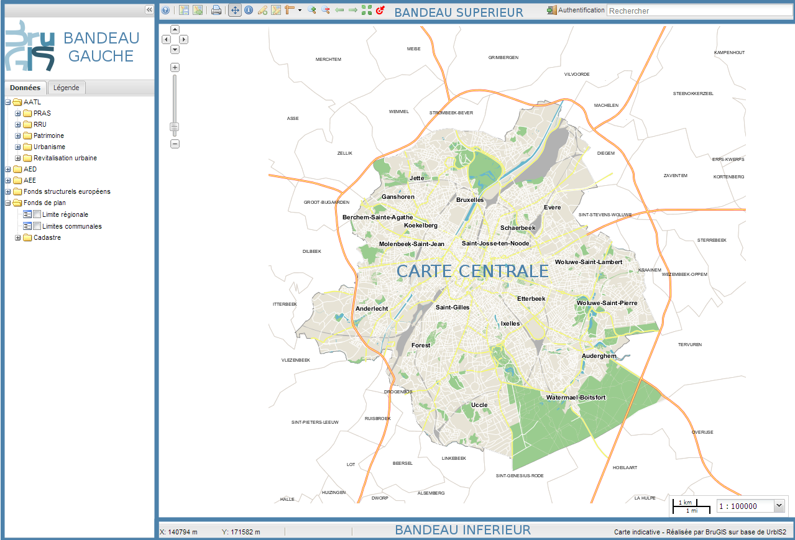Select the measurement ruler tool
The width and height of the screenshot is (795, 540).
pyautogui.click(x=290, y=10)
